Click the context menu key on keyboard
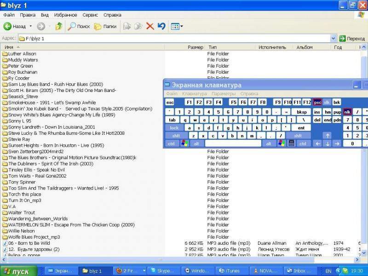This screenshot has width=368, height=276. click(x=291, y=143)
